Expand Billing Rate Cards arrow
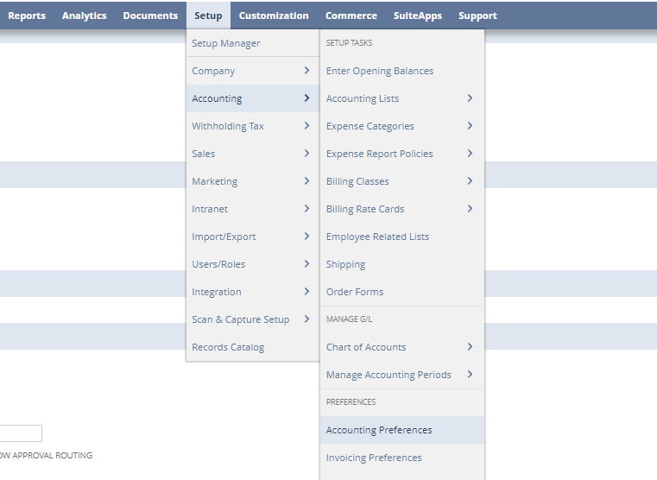Viewport: 657px width, 480px height. pos(470,209)
